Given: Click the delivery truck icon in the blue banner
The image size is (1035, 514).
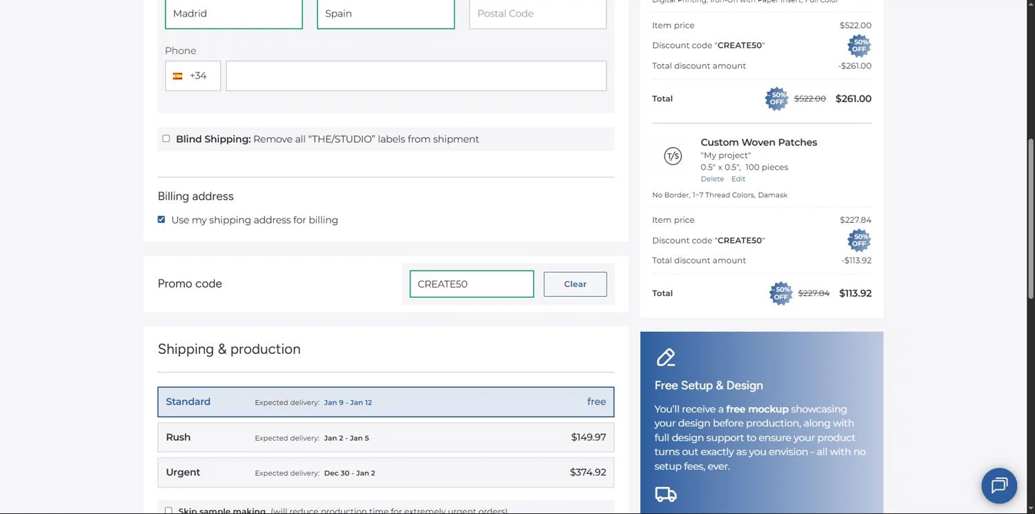Looking at the screenshot, I should (665, 494).
